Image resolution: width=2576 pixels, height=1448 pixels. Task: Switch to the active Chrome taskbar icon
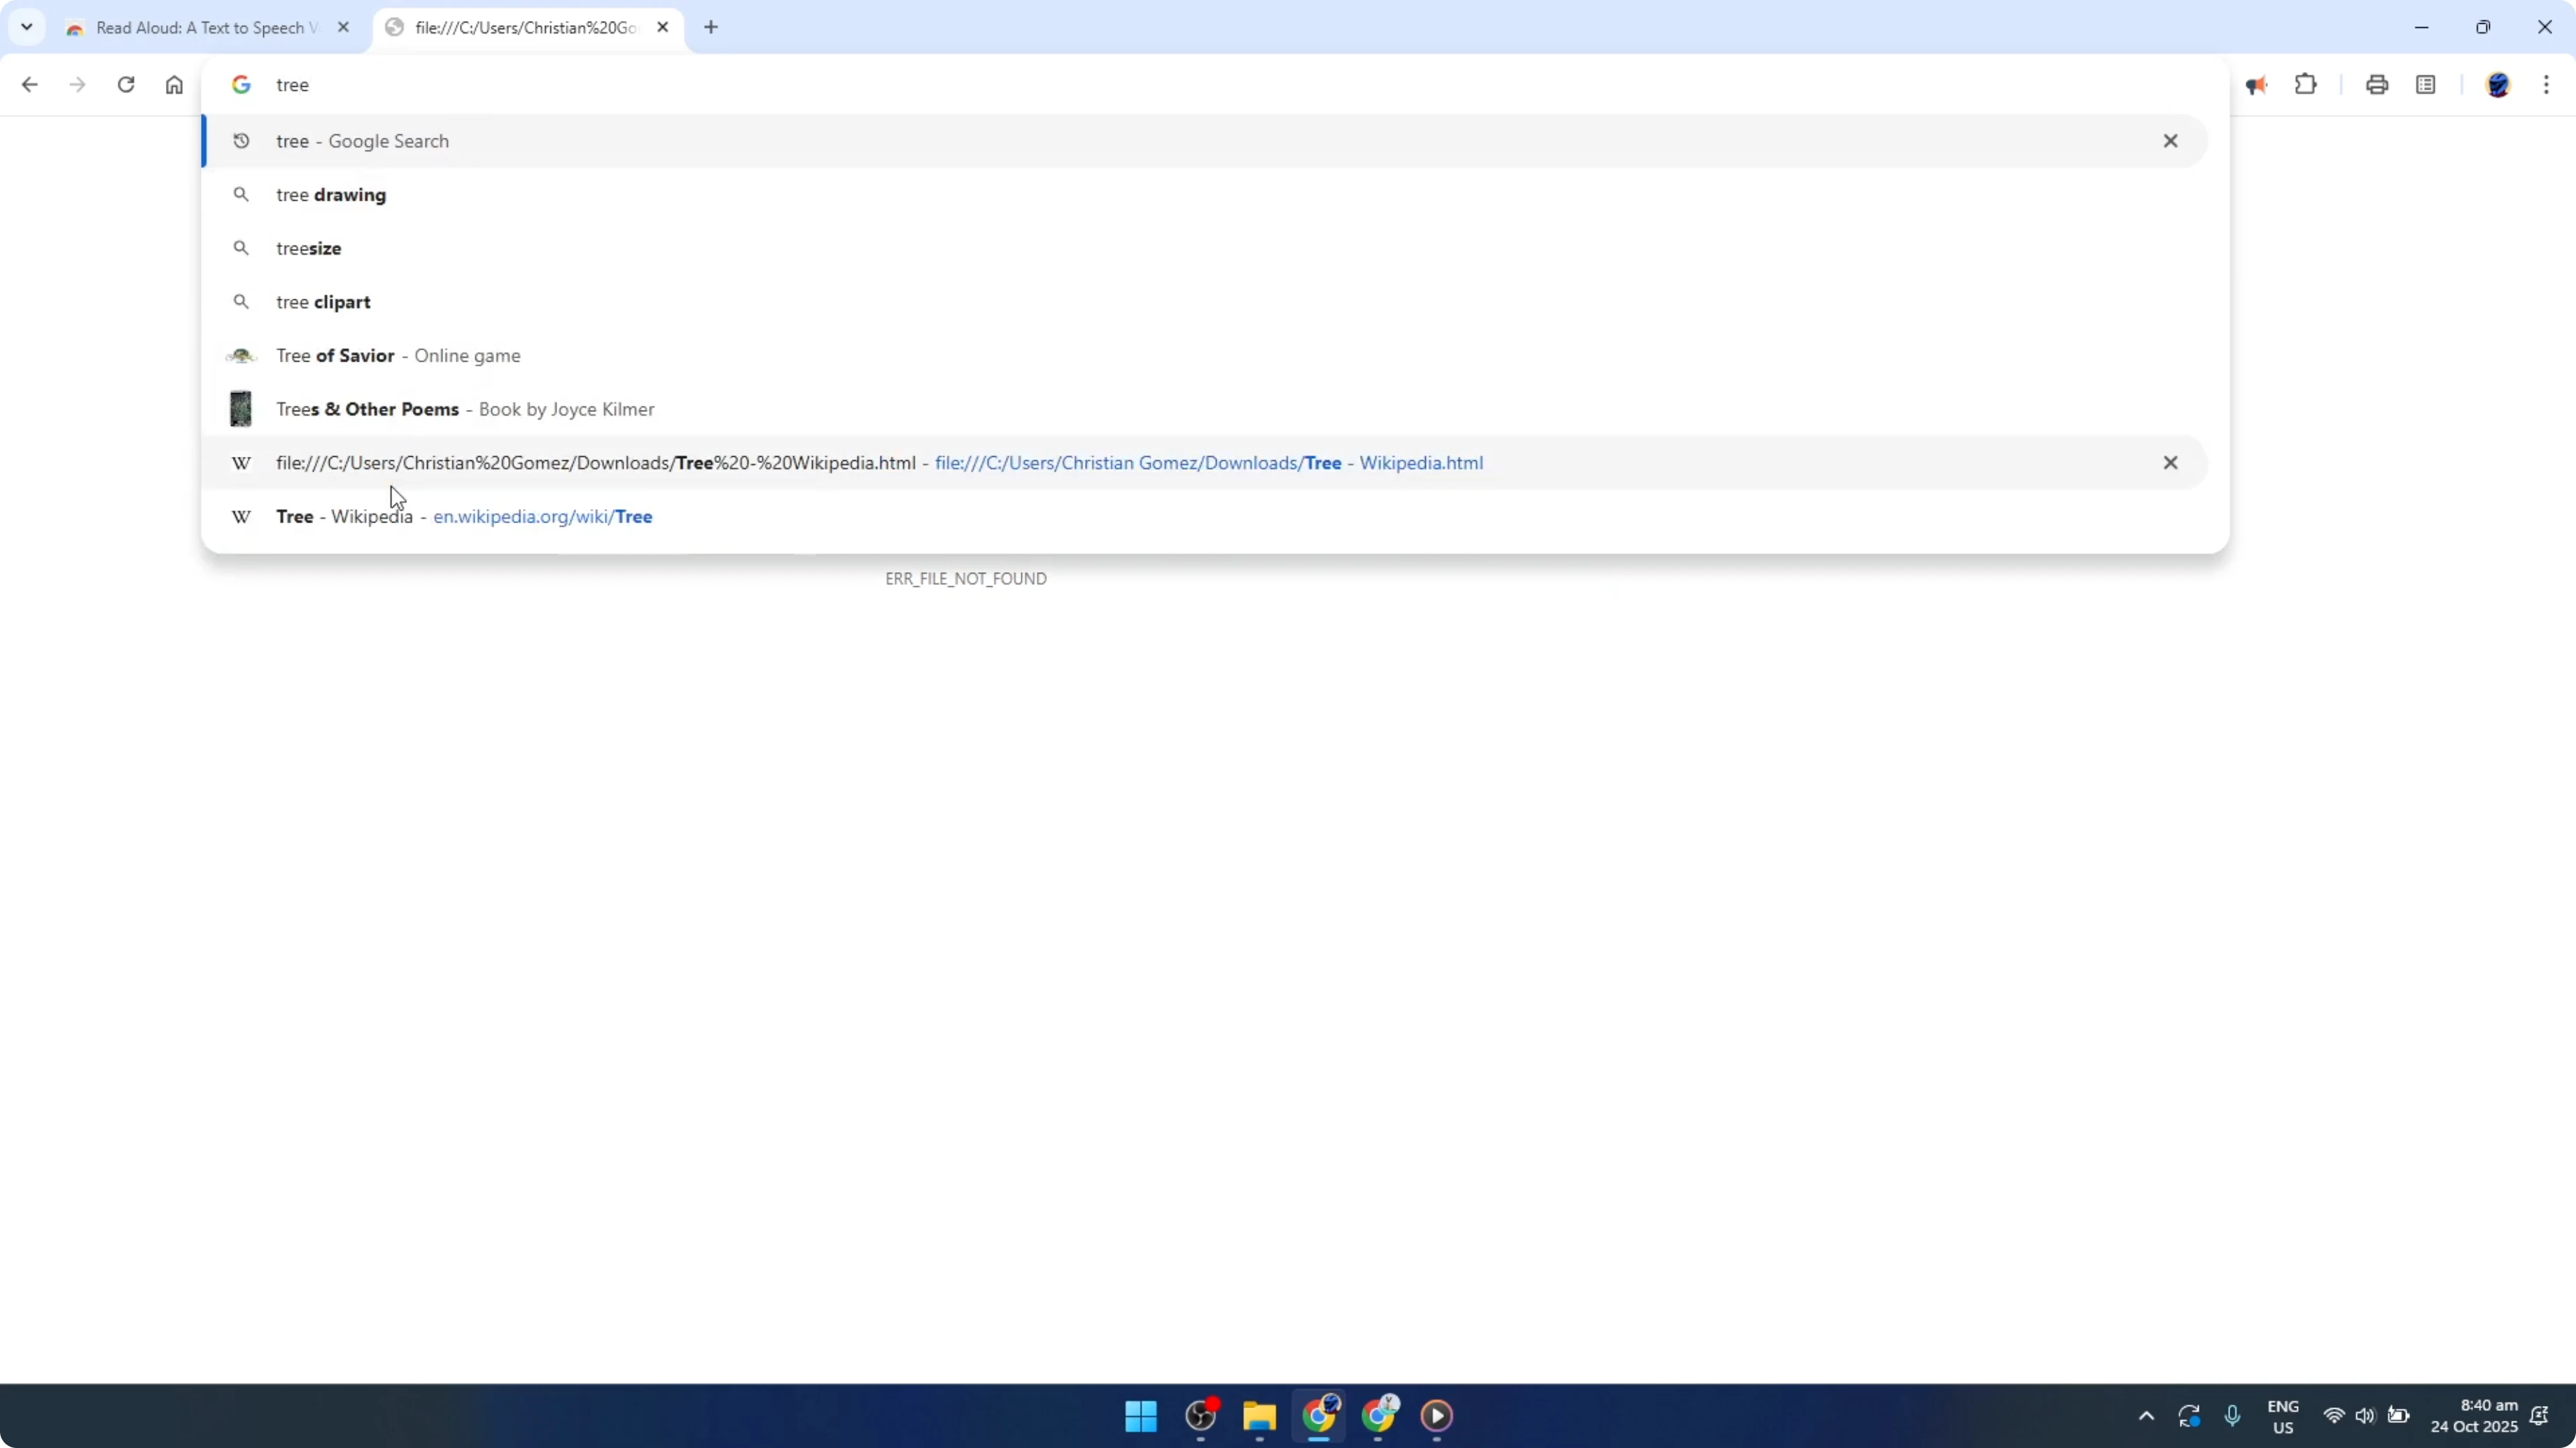click(1319, 1416)
